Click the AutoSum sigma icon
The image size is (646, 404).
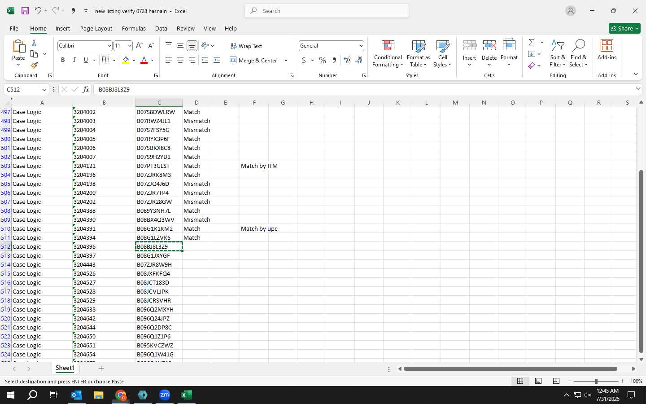[532, 42]
